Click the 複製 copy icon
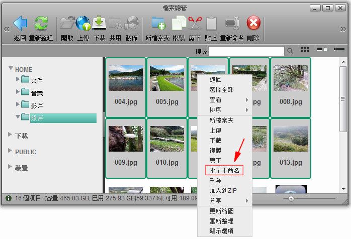351x239 pixels. coord(179,23)
